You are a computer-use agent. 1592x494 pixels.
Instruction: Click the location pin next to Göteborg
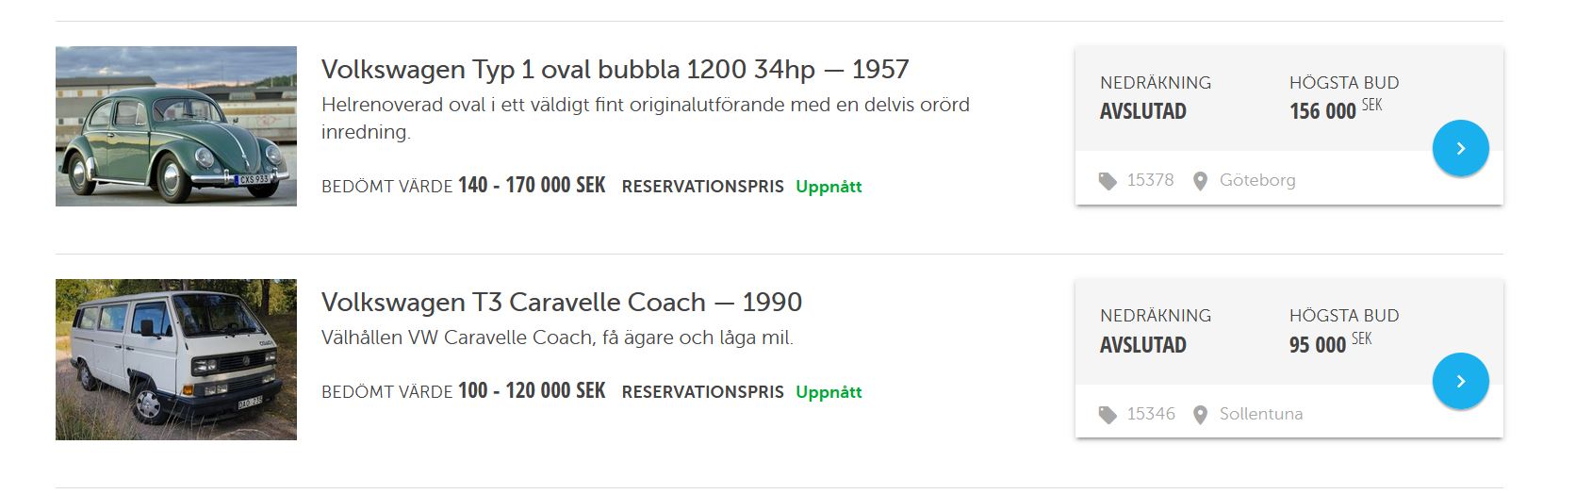pyautogui.click(x=1200, y=181)
